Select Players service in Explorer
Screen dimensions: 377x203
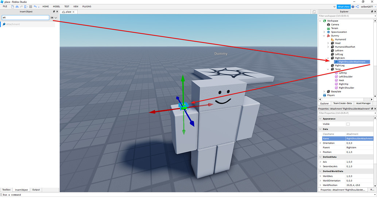pyautogui.click(x=331, y=95)
